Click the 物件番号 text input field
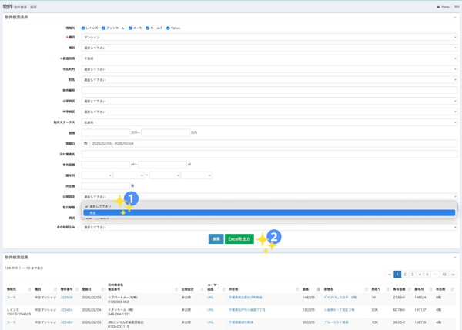Viewport: 462px width, 330px height. pos(269,90)
